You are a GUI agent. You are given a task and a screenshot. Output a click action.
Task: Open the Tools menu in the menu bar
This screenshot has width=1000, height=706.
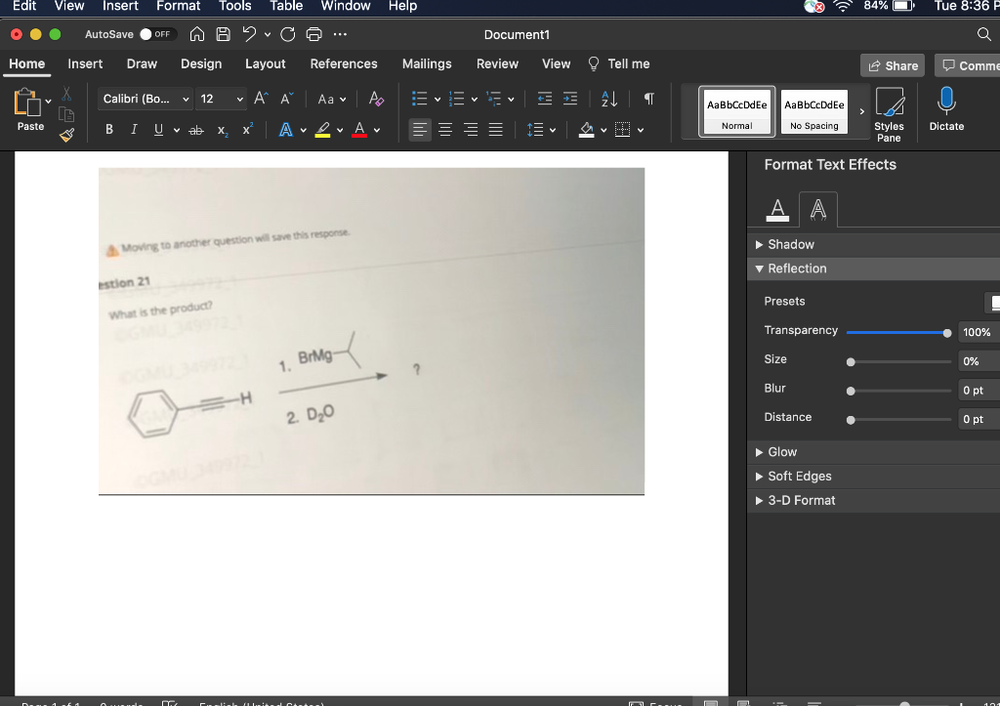coord(234,7)
